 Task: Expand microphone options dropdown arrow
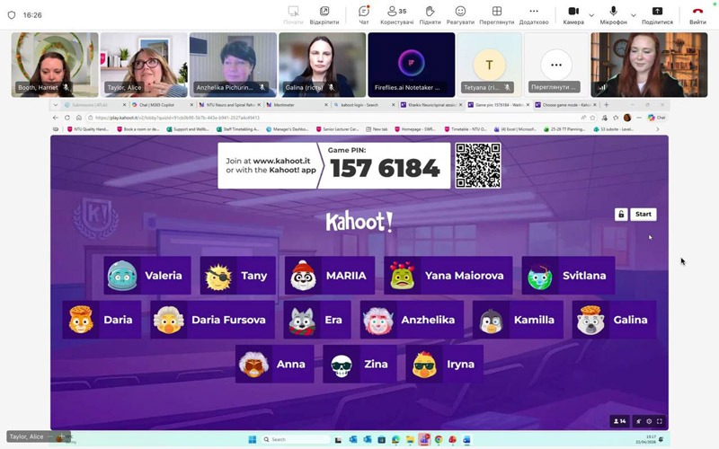(633, 14)
